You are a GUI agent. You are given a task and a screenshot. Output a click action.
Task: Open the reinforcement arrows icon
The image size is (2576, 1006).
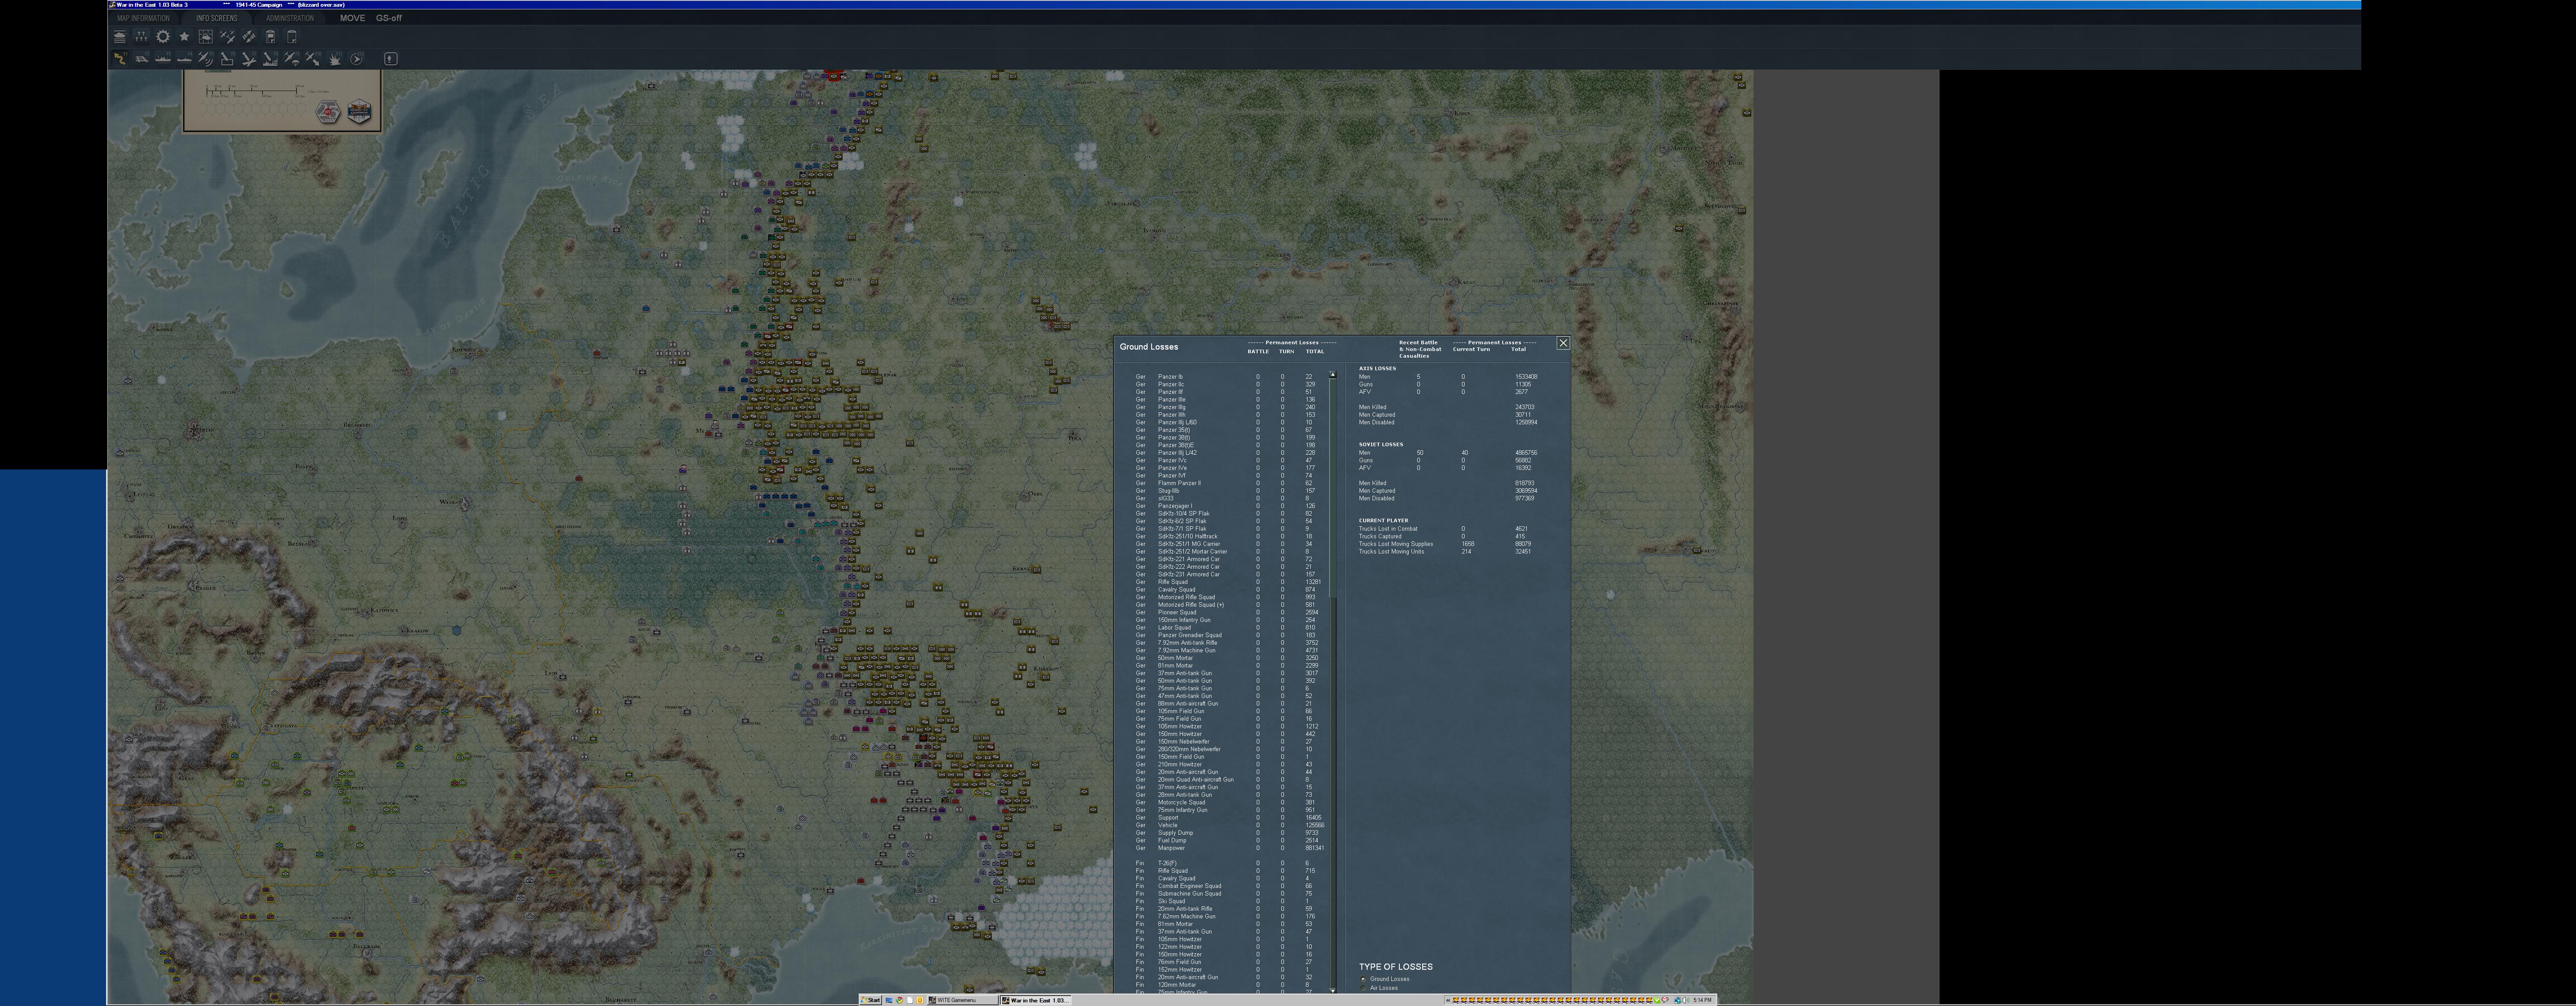(249, 37)
